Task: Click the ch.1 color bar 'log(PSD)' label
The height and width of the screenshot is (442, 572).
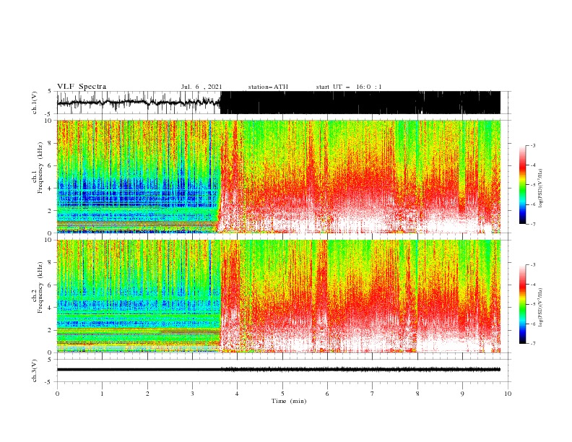Action: pos(541,188)
